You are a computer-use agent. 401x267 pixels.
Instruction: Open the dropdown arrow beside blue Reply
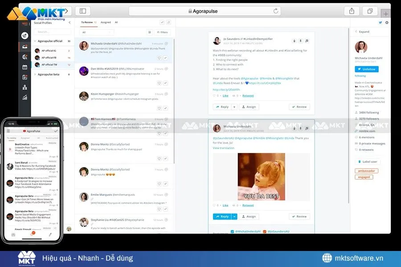point(234,216)
